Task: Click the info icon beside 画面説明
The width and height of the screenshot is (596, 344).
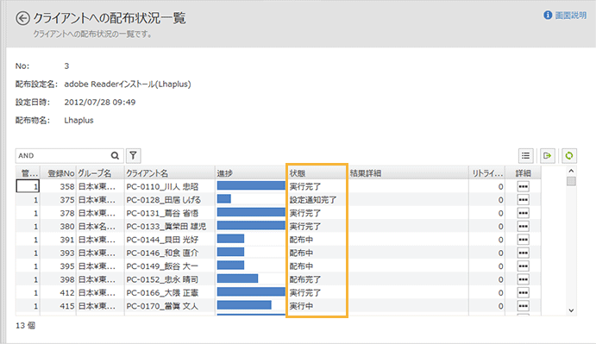Action: tap(548, 16)
